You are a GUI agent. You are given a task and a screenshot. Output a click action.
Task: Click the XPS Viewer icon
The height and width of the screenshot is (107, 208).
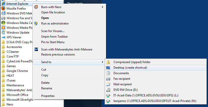click(x=3, y=37)
